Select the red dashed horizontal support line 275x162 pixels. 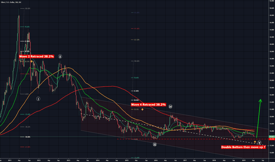[x=193, y=139]
